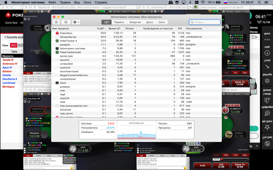The height and width of the screenshot is (170, 273).
Task: Open the Table dropdown on Montague toolbar
Action: (x=32, y=94)
